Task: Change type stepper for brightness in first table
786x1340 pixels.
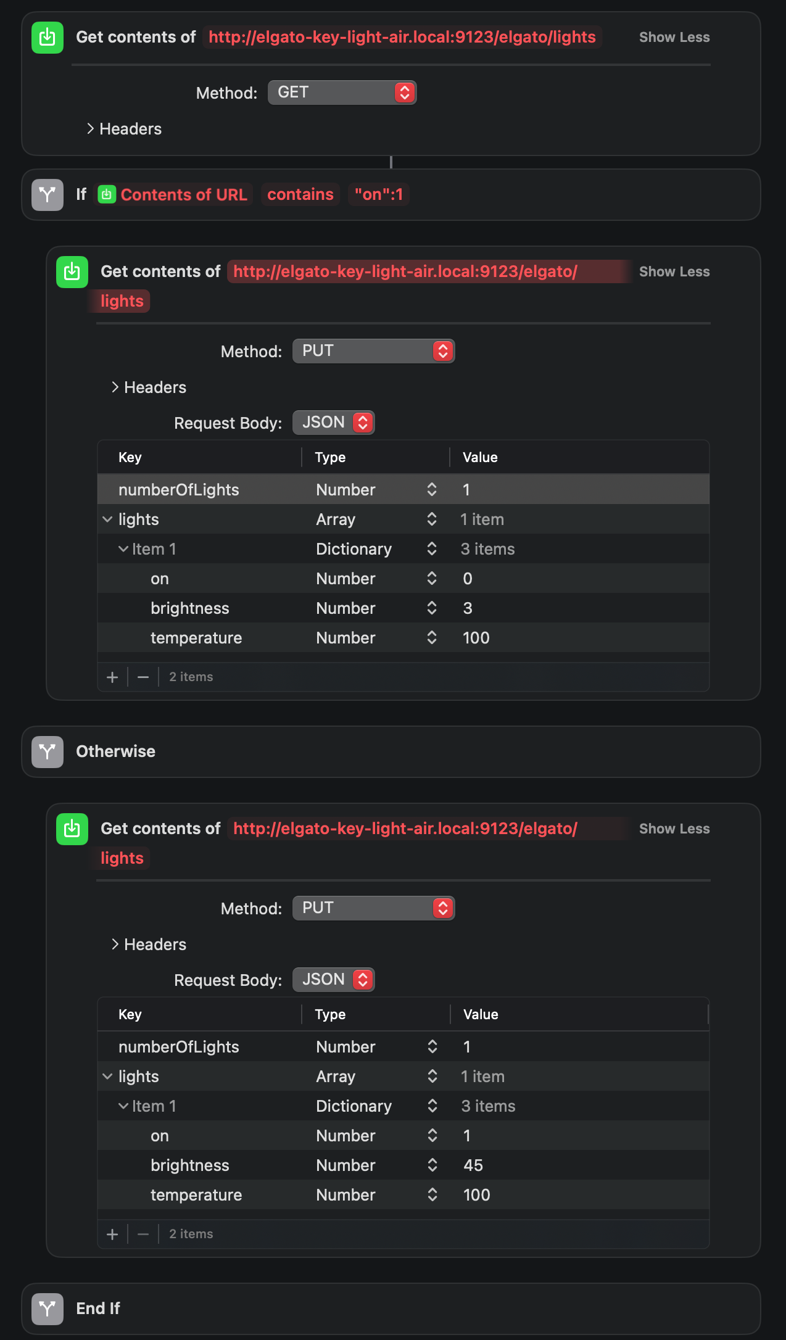Action: (x=432, y=608)
